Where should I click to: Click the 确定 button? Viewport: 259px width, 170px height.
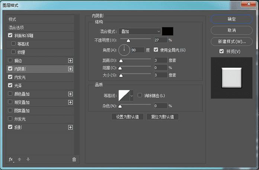click(x=231, y=19)
